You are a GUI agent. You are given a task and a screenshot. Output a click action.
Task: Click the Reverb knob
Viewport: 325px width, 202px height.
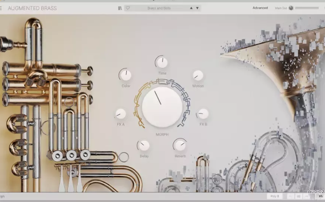(180, 145)
